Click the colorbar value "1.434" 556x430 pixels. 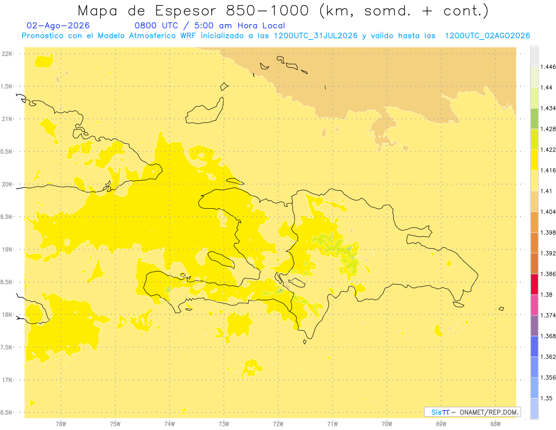[549, 109]
